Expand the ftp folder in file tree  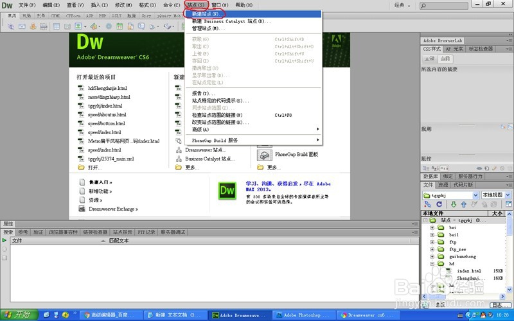coord(432,242)
